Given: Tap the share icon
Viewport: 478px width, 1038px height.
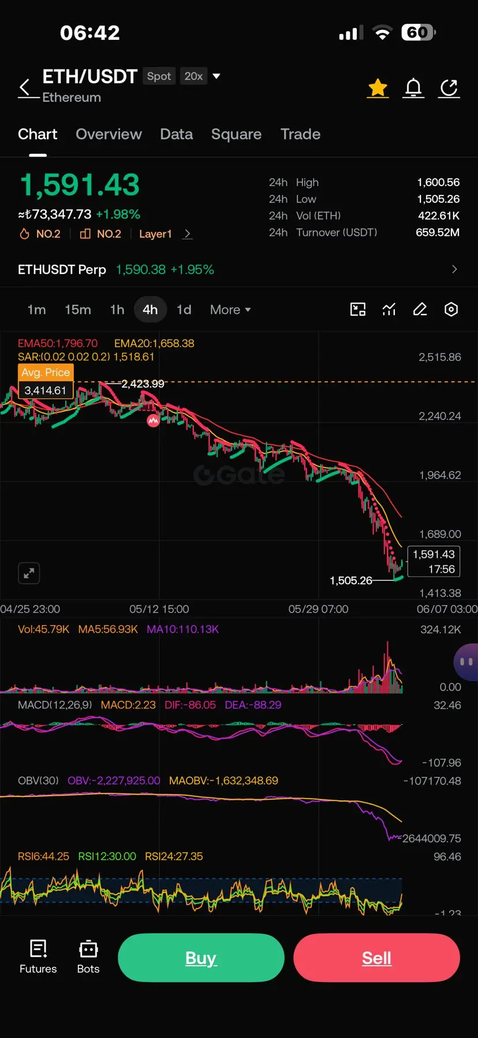Looking at the screenshot, I should [x=449, y=88].
